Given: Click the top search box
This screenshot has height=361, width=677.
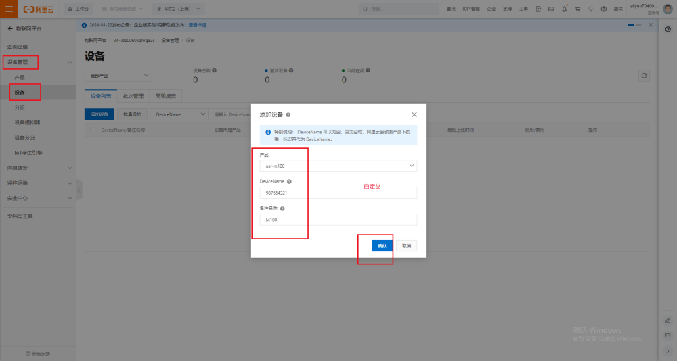Looking at the screenshot, I should point(398,9).
